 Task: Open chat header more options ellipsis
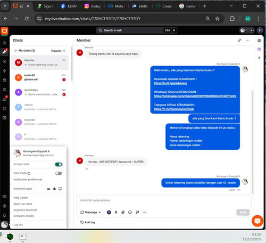[247, 40]
